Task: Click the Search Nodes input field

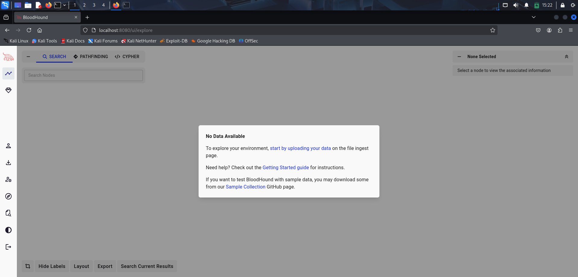Action: (x=83, y=75)
